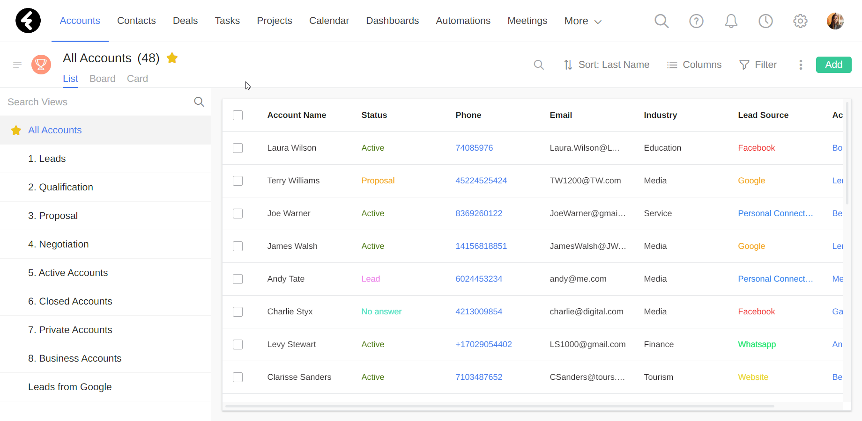Switch to the List view tab

[x=70, y=79]
